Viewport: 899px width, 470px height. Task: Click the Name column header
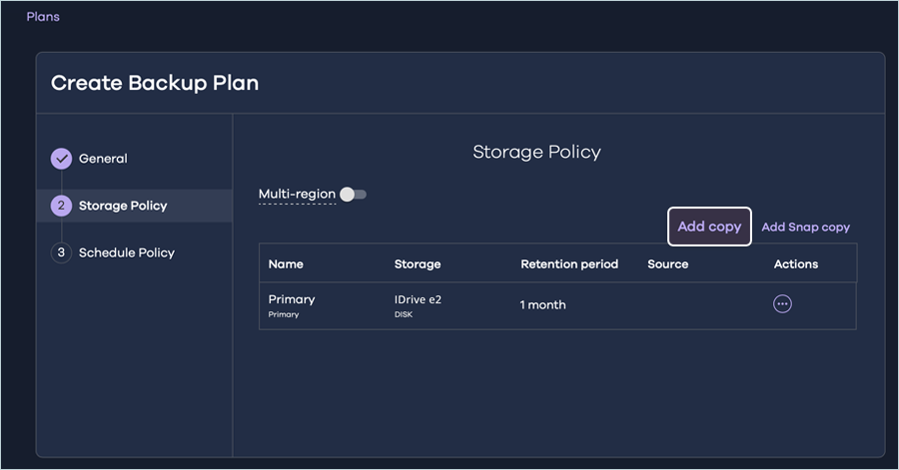coord(286,264)
